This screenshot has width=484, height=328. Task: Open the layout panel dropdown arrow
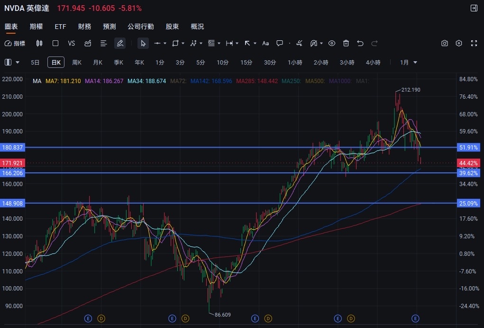point(18,62)
